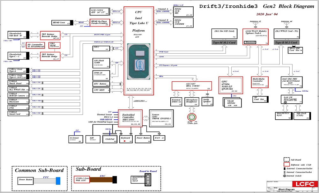
Task: Click the Embedded Controller MEC1503 block
Action: click(x=130, y=118)
